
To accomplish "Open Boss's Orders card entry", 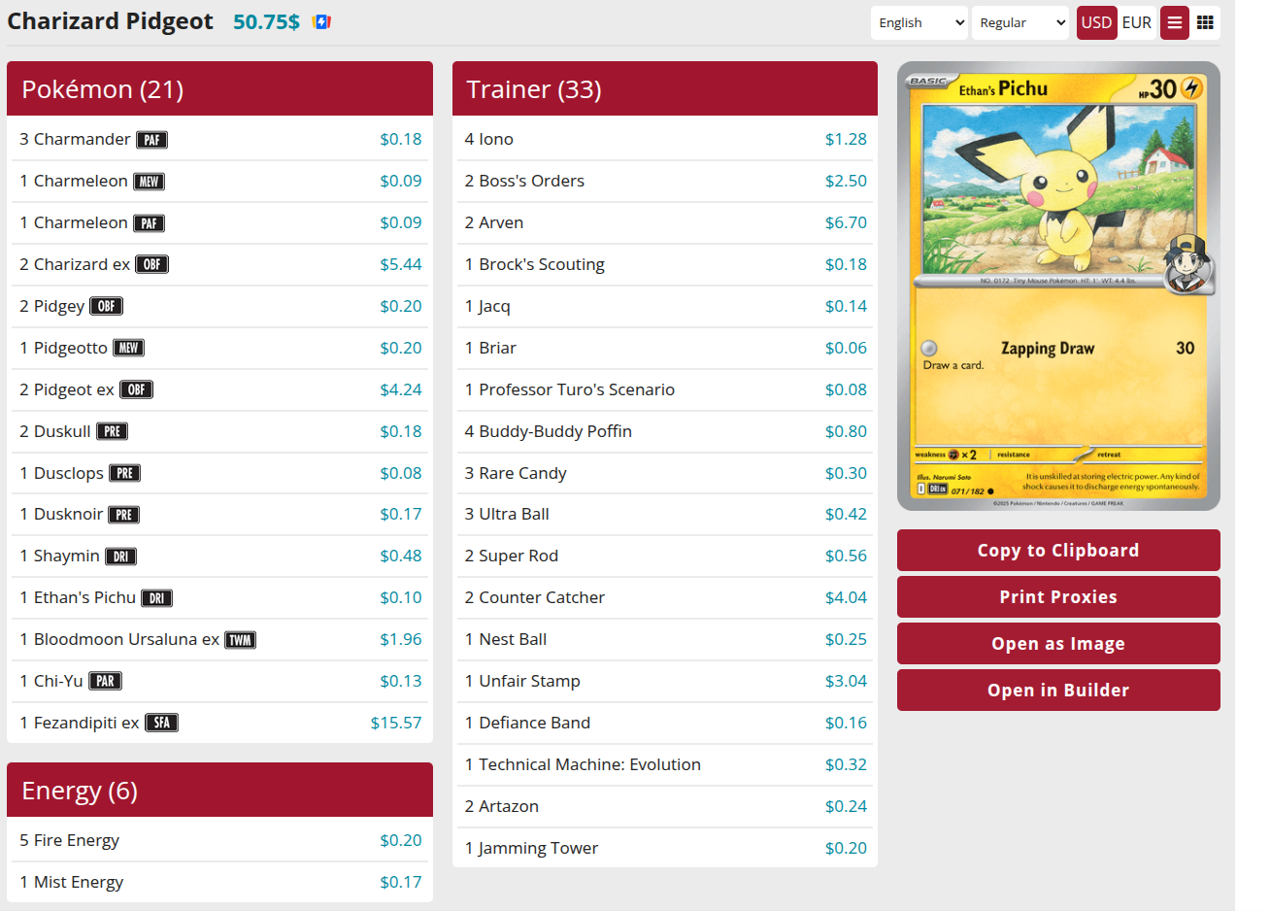I will click(665, 182).
